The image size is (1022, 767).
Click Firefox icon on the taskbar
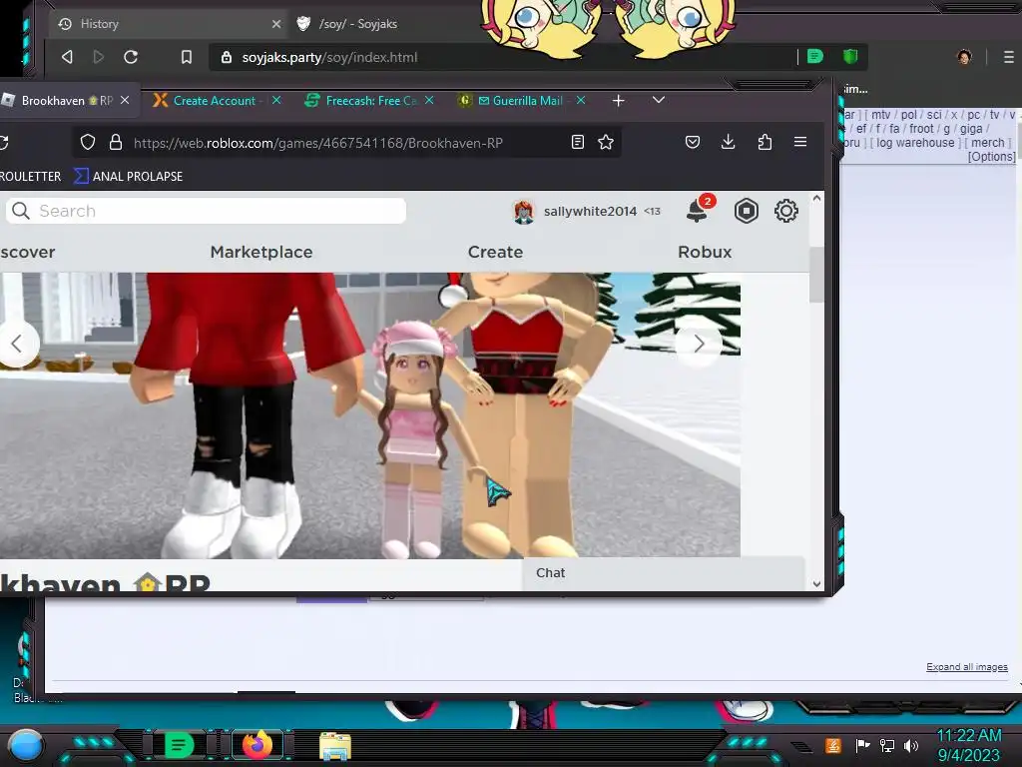pyautogui.click(x=256, y=745)
